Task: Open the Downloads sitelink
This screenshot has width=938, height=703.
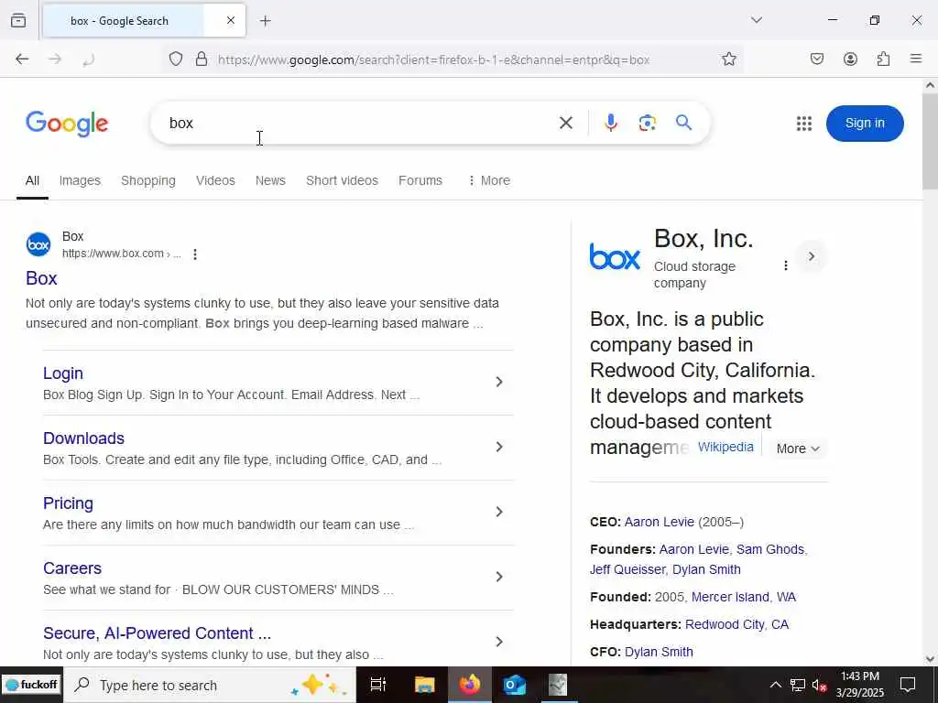Action: point(83,438)
